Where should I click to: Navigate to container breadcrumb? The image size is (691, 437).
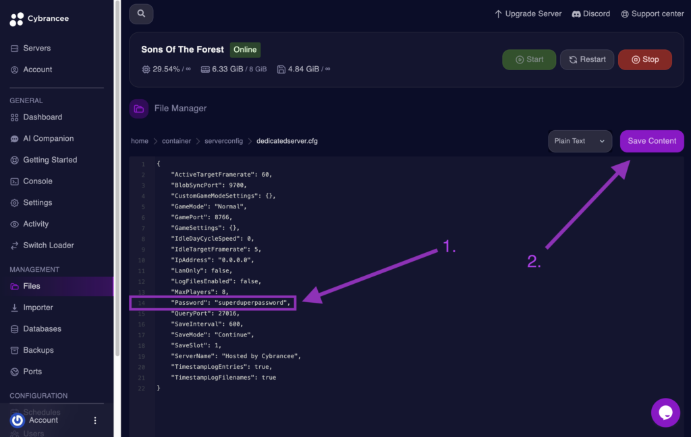[176, 141]
